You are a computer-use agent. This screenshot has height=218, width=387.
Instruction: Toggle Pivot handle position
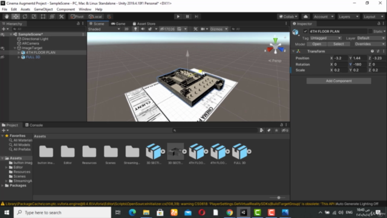77,16
